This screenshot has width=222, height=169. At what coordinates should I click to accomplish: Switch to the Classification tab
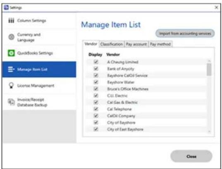click(112, 44)
